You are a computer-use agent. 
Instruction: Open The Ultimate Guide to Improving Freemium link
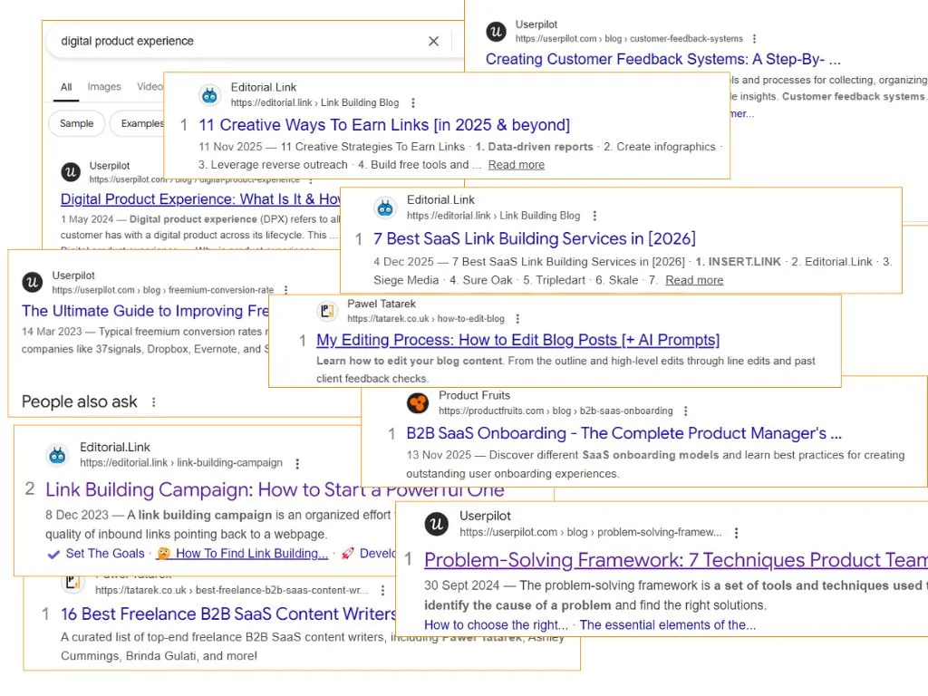[x=145, y=311]
